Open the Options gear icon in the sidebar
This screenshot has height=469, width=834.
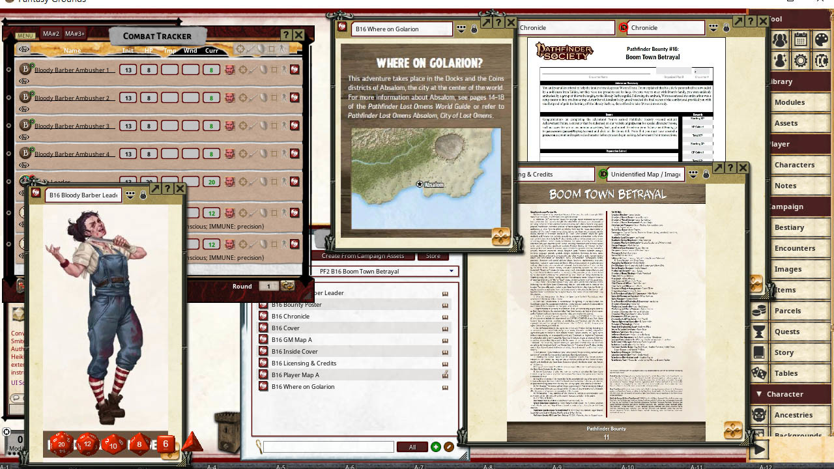click(x=800, y=60)
